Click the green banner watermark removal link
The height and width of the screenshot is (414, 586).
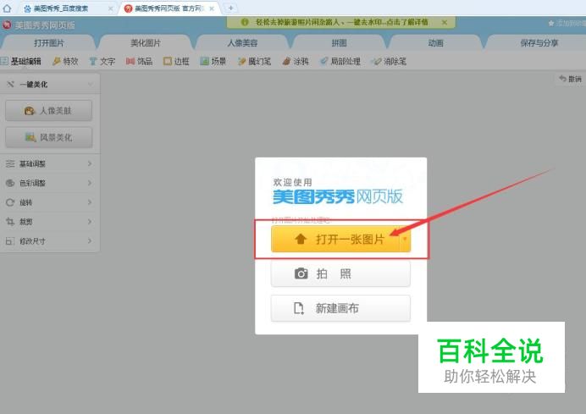coord(341,22)
